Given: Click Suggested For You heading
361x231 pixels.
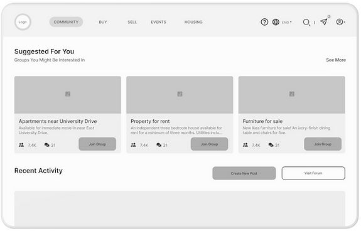Looking at the screenshot, I should click(x=44, y=51).
